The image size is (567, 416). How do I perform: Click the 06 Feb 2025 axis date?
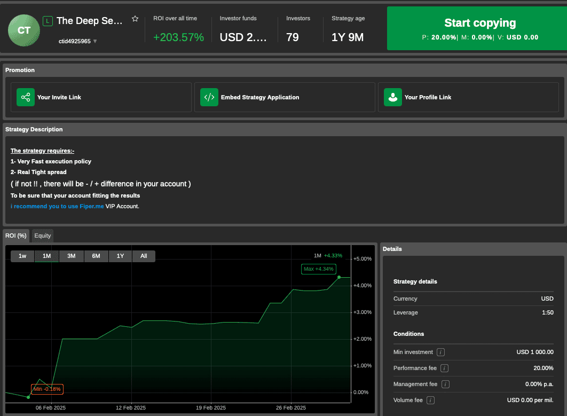click(x=51, y=407)
